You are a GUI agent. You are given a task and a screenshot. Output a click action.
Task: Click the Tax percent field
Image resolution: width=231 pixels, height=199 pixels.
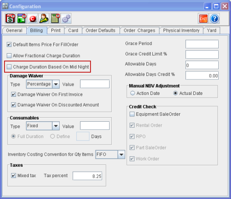point(87,176)
